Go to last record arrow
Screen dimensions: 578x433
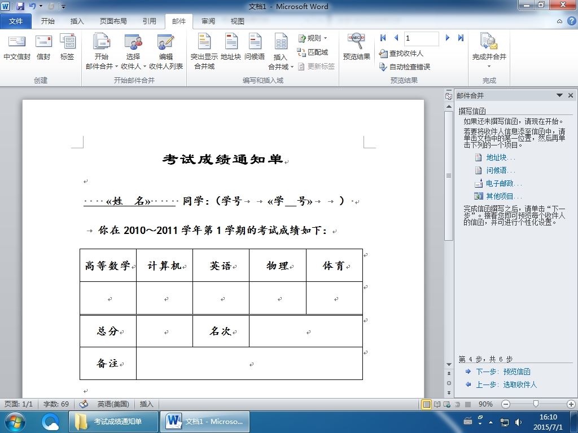(x=461, y=38)
